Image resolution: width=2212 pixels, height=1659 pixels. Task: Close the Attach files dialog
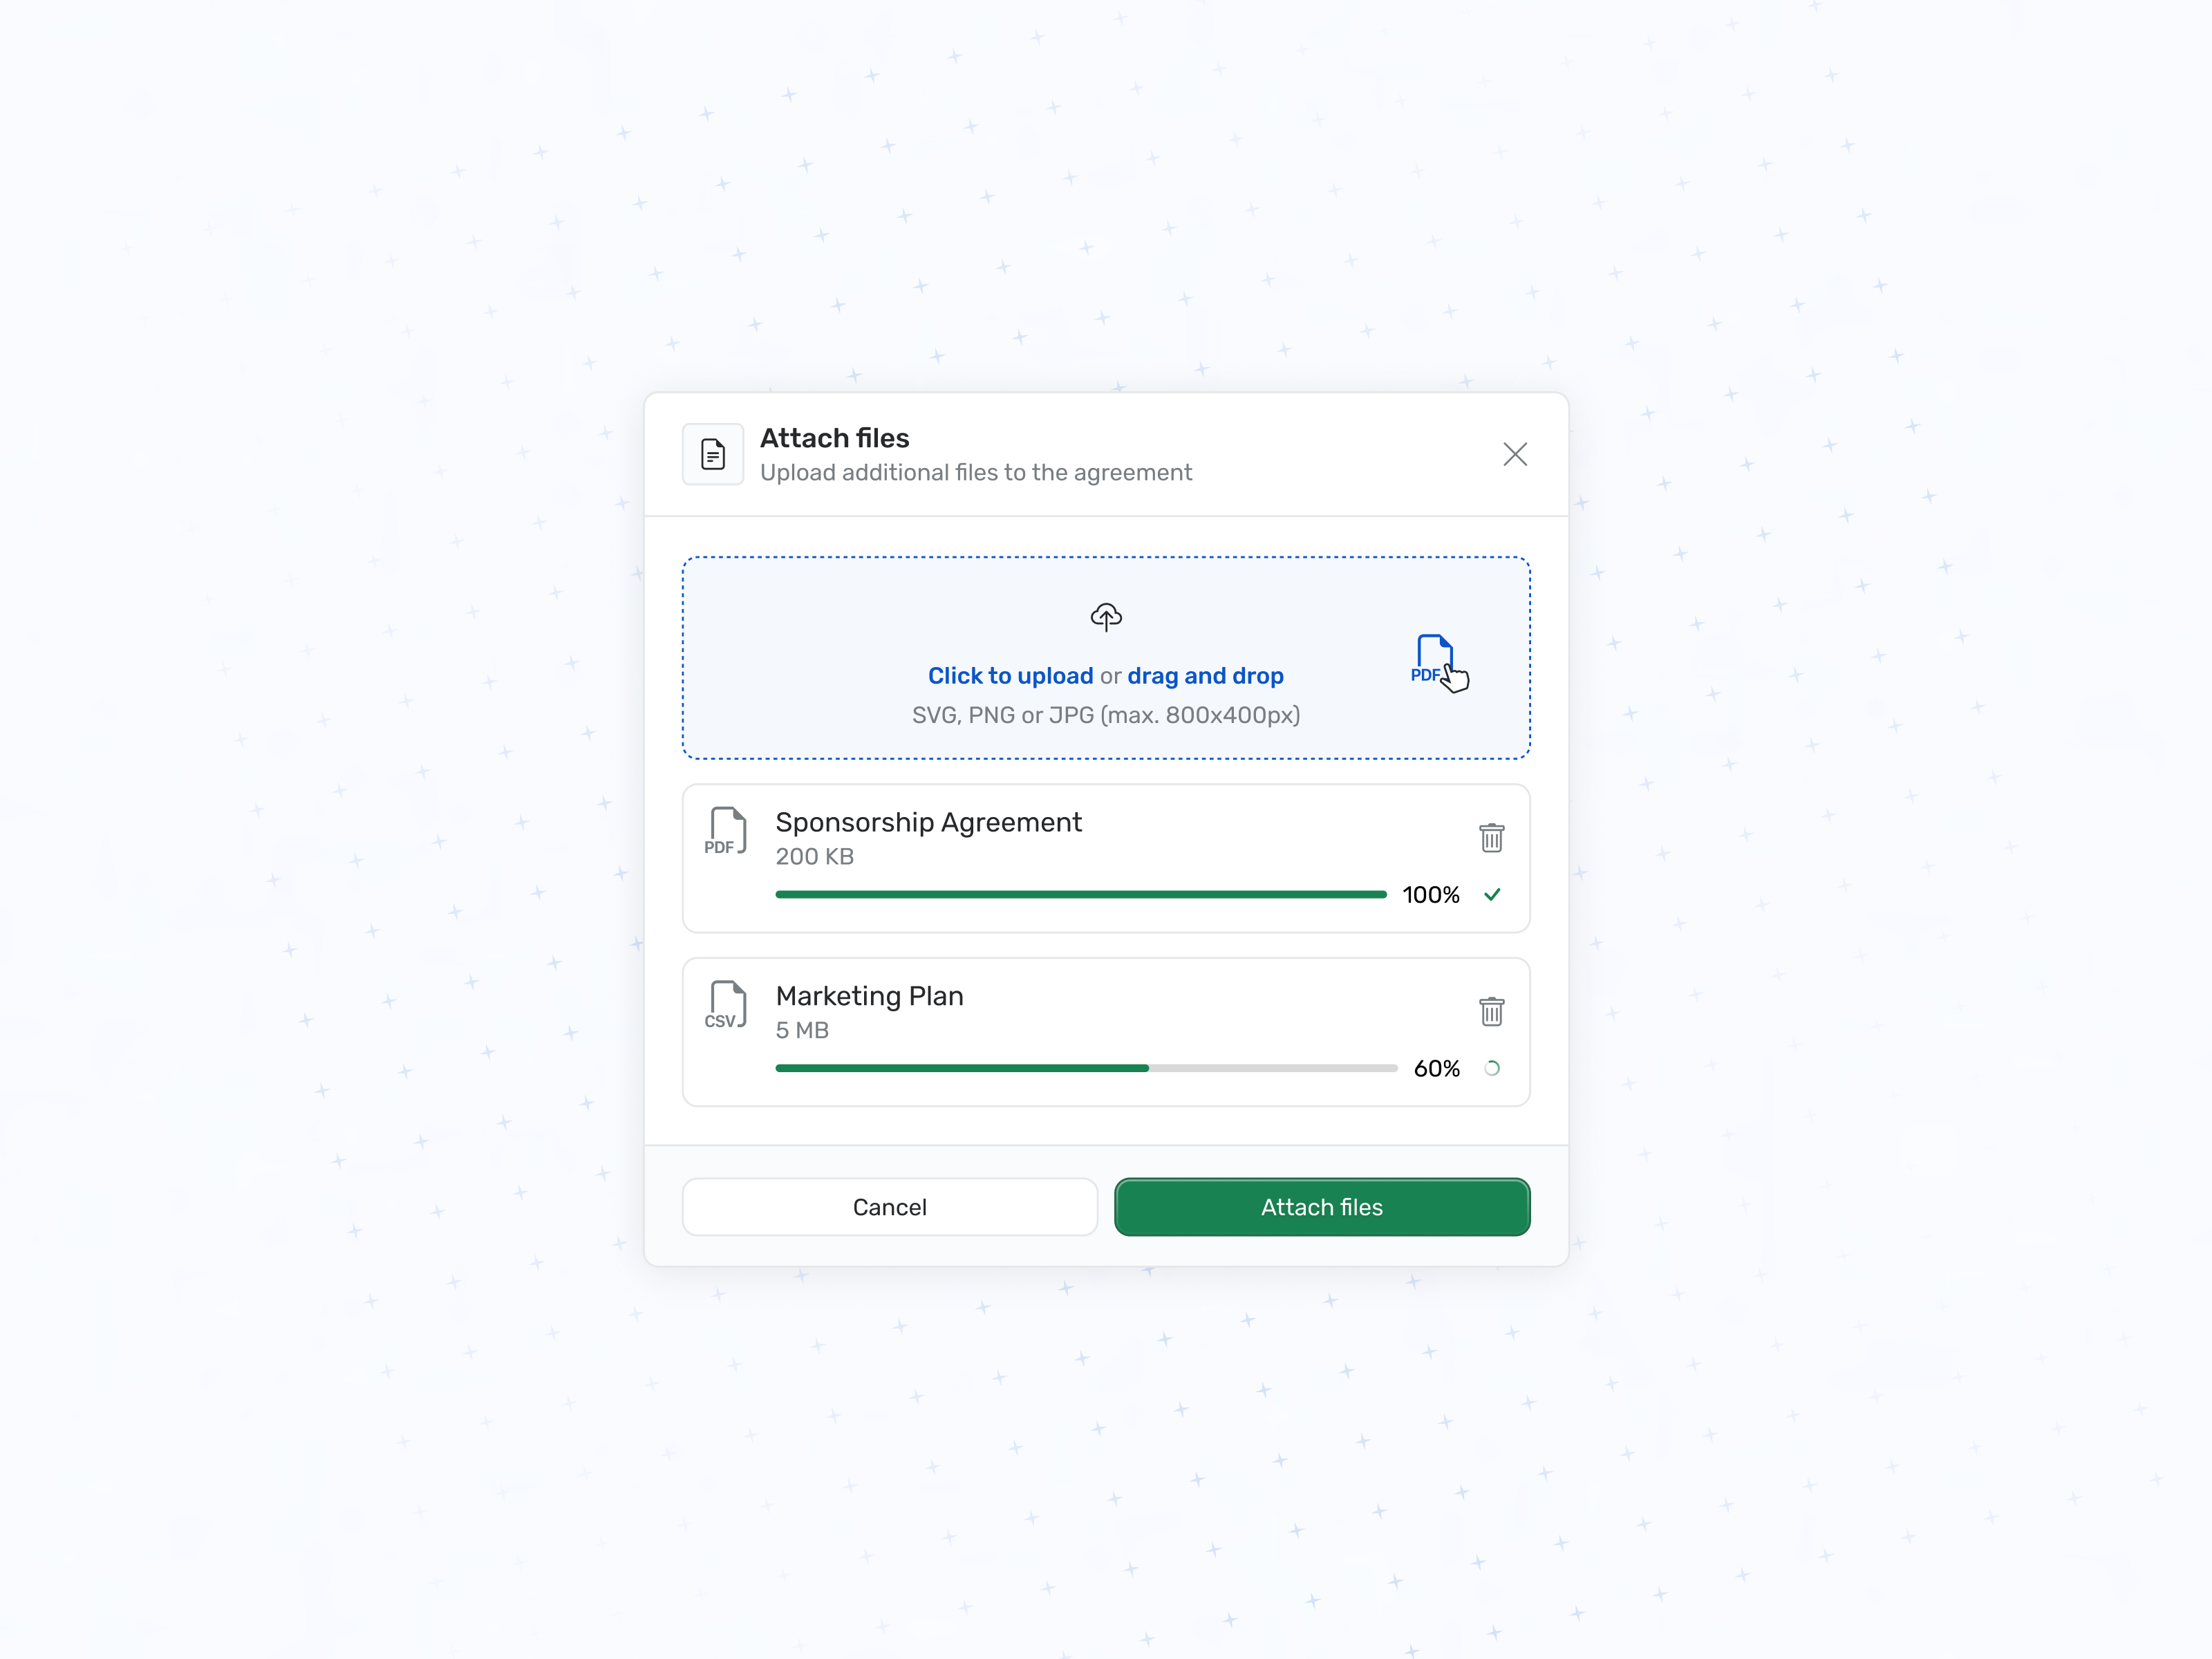click(x=1515, y=454)
